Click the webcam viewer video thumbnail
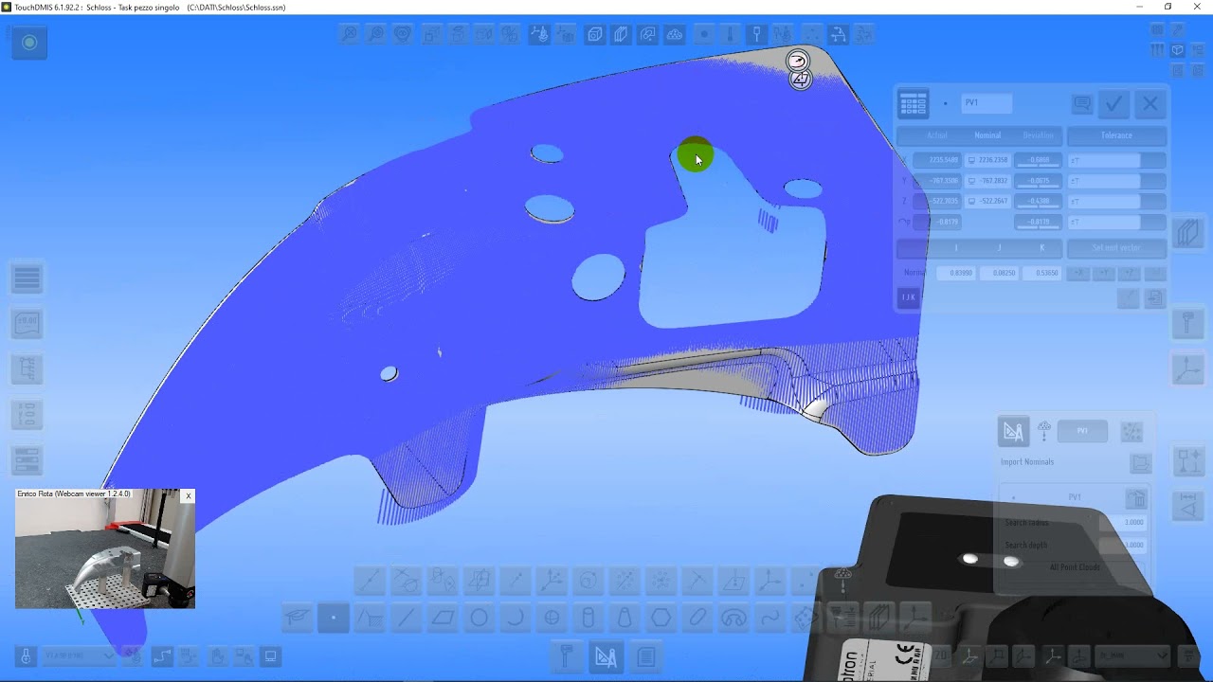The height and width of the screenshot is (682, 1213). click(x=104, y=548)
